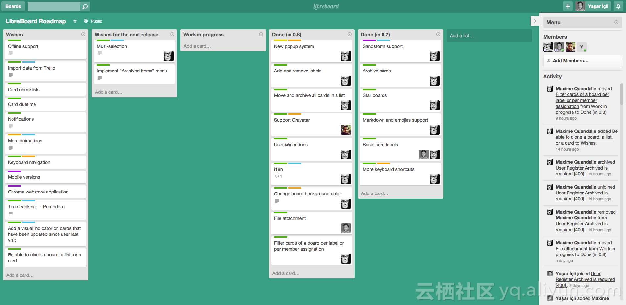Viewport: 626px width, 305px height.
Task: Click description icon on Notifications card
Action: click(11, 126)
